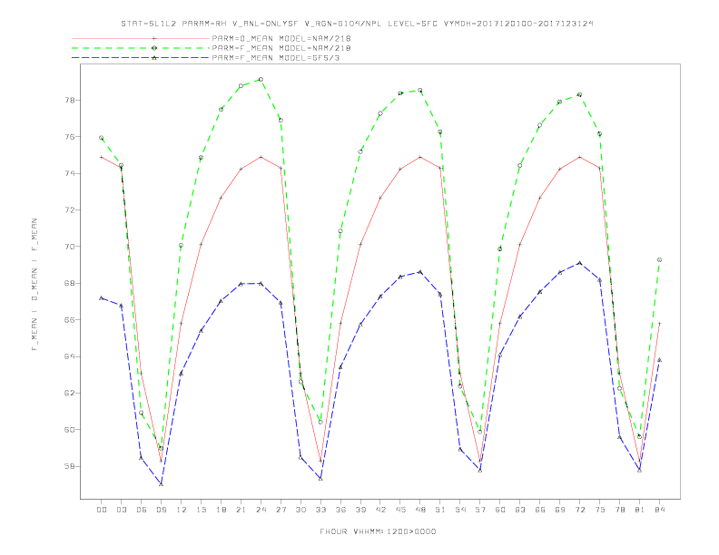
Task: Select legend entry PARM=F_MEAN MODEL=GFS/3
Action: 276,58
